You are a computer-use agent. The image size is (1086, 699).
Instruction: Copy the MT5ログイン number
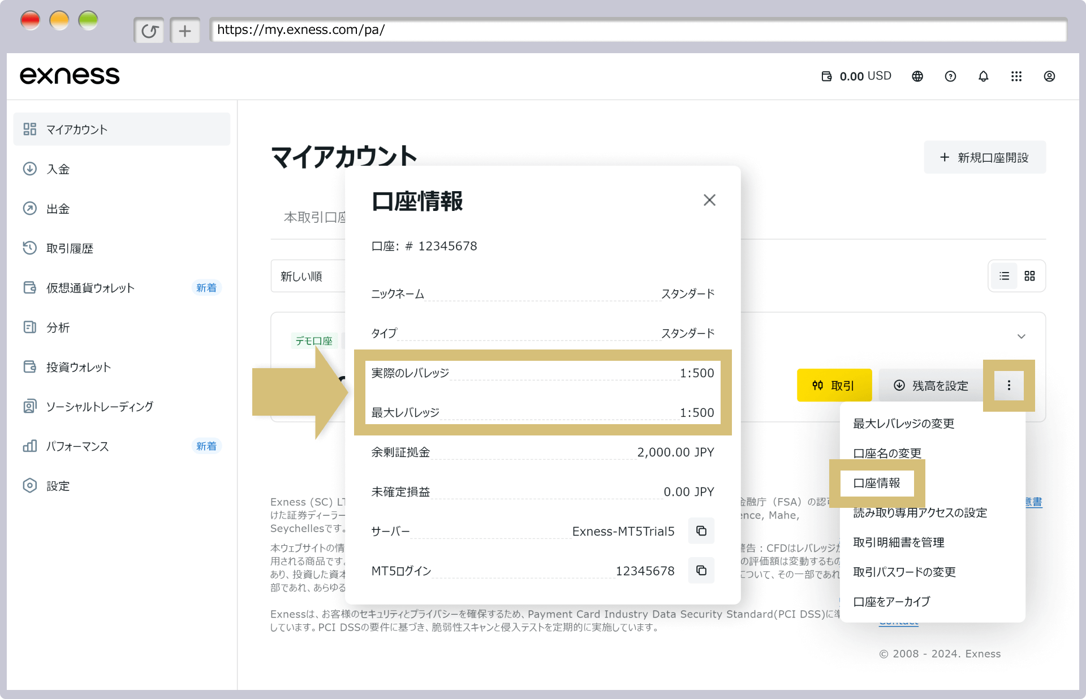701,571
